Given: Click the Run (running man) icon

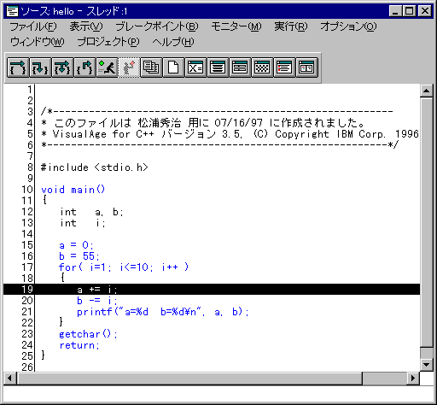Looking at the screenshot, I should coord(107,67).
